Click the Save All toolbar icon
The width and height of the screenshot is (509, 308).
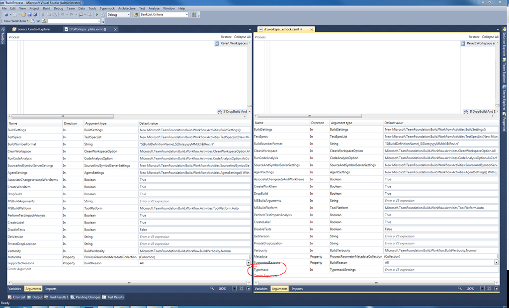point(35,14)
